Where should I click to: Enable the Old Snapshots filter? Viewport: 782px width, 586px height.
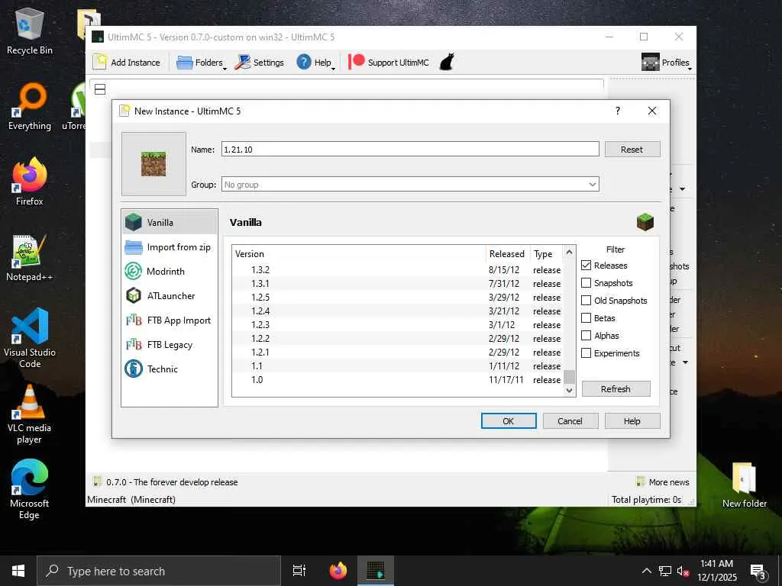[586, 301]
